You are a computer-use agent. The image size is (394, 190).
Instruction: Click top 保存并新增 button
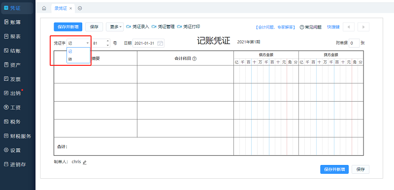(68, 27)
